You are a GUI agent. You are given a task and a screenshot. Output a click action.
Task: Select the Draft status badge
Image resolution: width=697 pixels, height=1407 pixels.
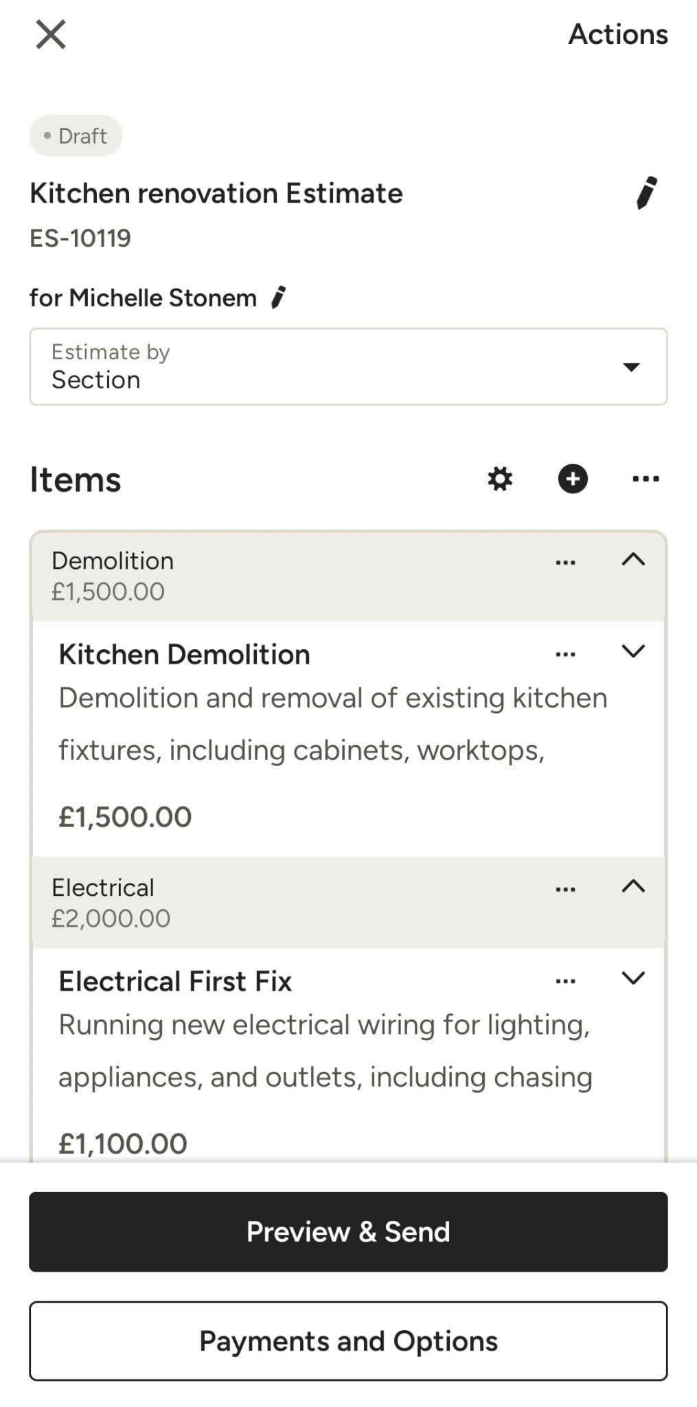[x=76, y=135]
